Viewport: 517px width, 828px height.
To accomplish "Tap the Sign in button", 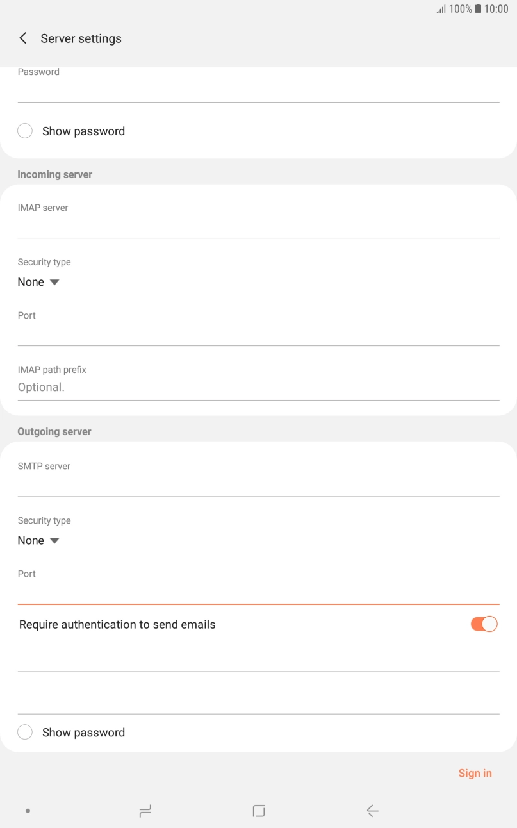I will pos(475,773).
